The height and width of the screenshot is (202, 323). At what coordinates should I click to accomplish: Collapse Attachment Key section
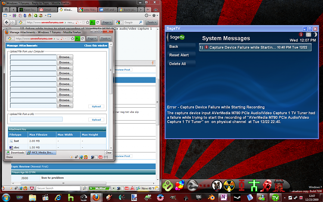click(x=104, y=129)
